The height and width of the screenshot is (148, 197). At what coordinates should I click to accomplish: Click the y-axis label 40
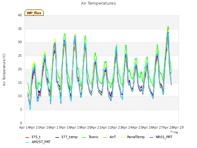pos(20,15)
